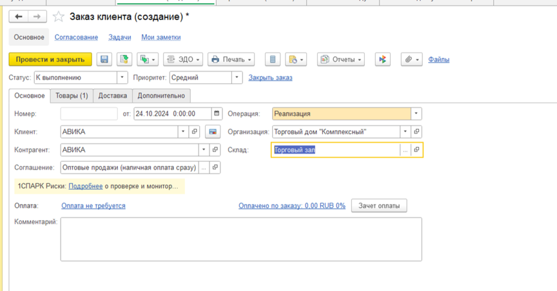Expand the Статус dropdown arrow
The image size is (557, 291).
(x=122, y=77)
